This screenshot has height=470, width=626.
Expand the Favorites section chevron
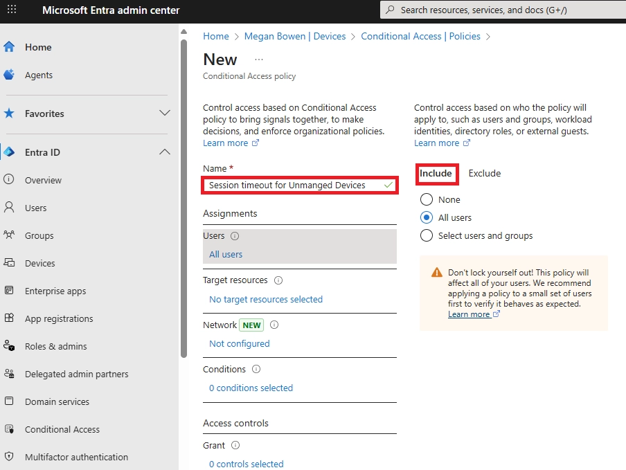165,113
